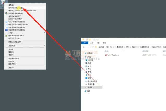Select 解除文件占用(腾讯电脑管家) in the context menu
The image size is (166, 111).
click(25, 24)
